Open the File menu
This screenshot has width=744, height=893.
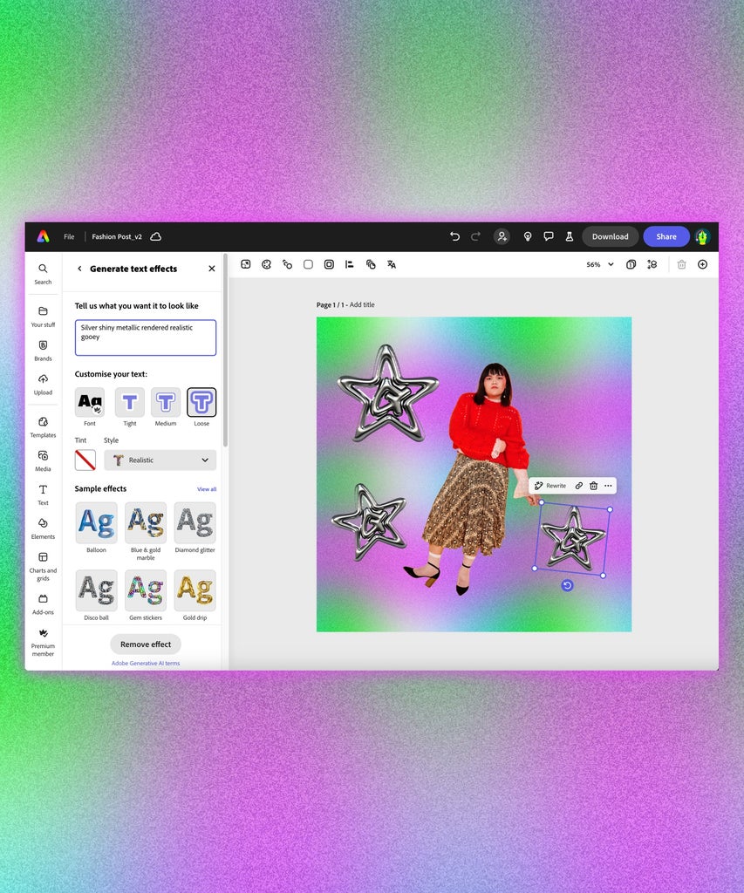pyautogui.click(x=69, y=236)
